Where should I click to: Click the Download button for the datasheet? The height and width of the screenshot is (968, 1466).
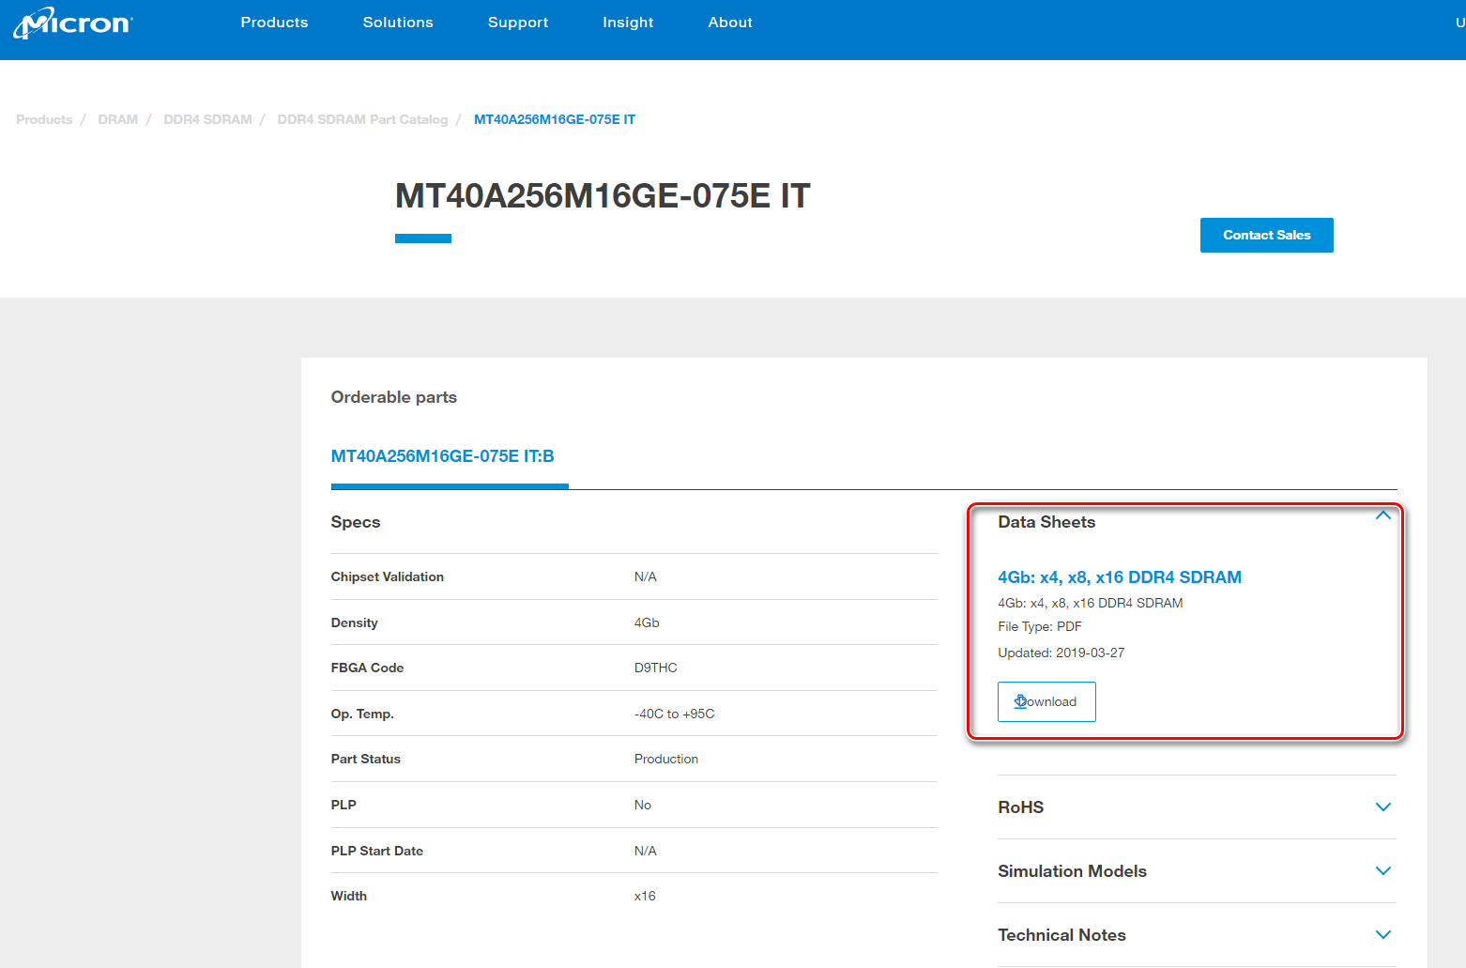(x=1046, y=701)
